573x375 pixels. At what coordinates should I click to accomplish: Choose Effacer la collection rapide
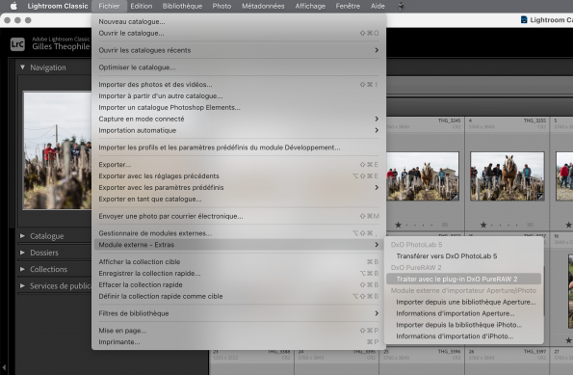[239, 284]
